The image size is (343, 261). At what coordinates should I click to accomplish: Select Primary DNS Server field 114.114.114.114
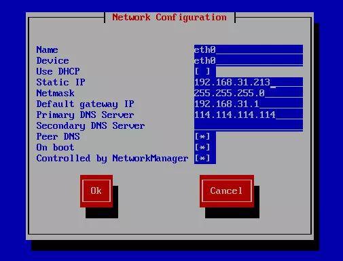coord(249,115)
